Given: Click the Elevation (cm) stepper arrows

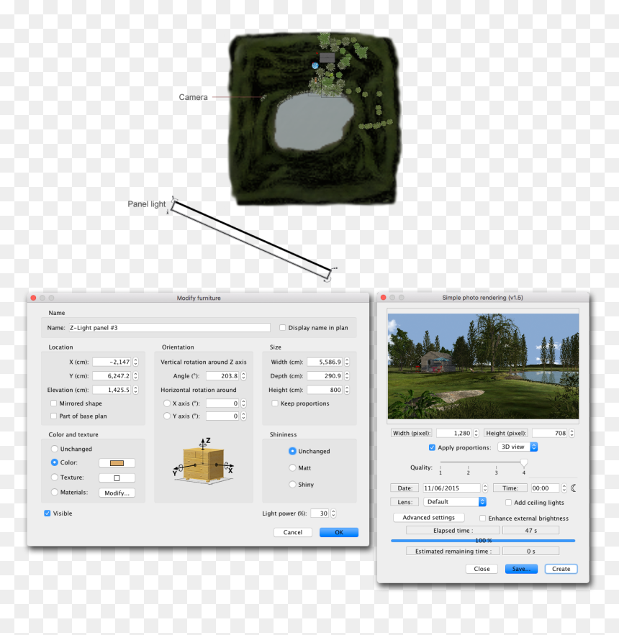Looking at the screenshot, I should coord(135,390).
